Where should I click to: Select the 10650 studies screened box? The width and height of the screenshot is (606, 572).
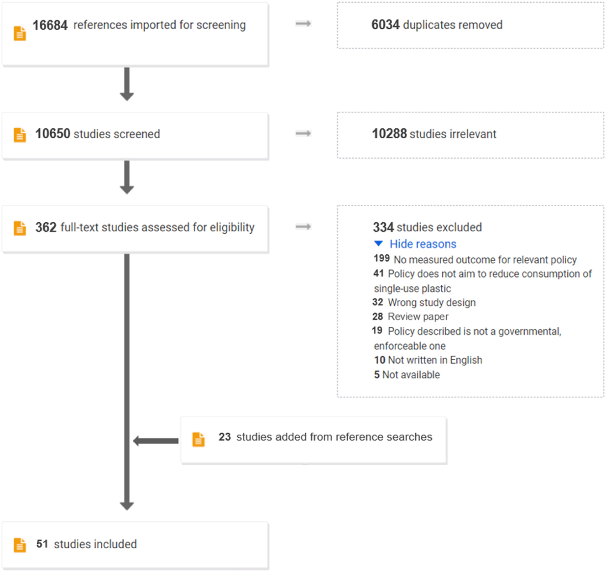pos(135,136)
